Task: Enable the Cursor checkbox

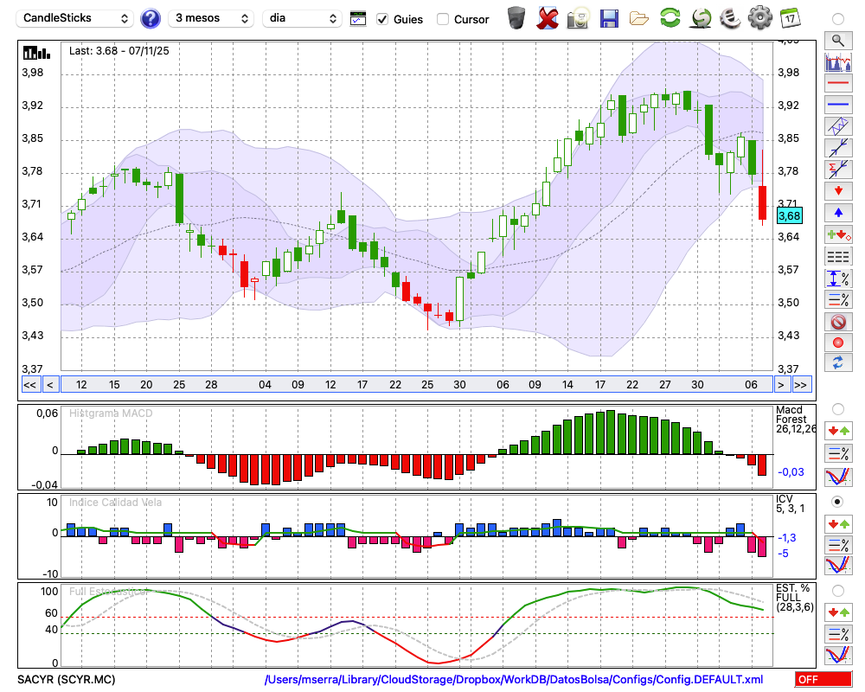Action: coord(443,19)
